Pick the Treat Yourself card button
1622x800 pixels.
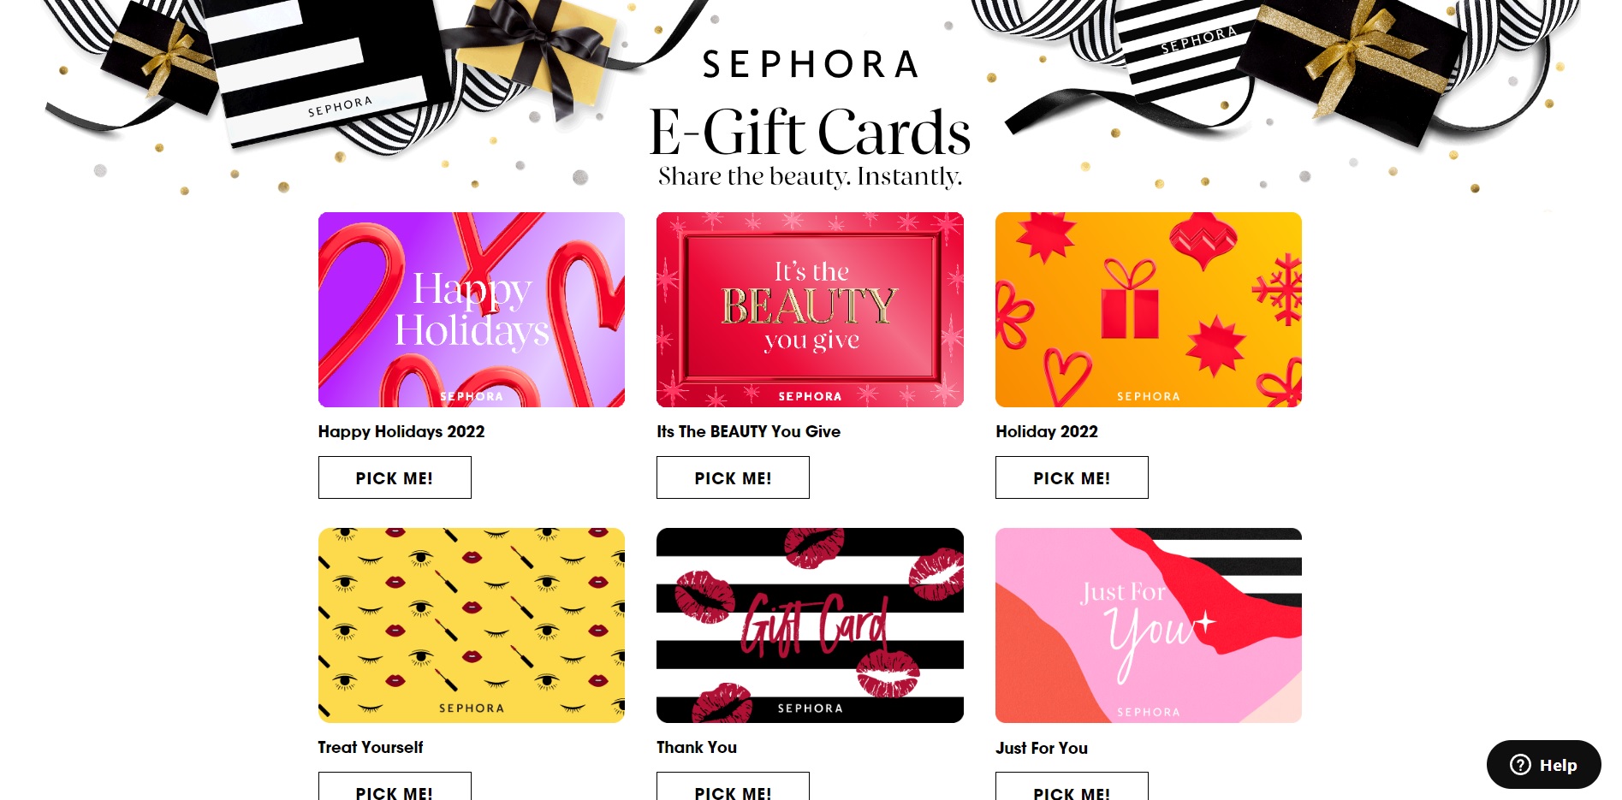[395, 786]
